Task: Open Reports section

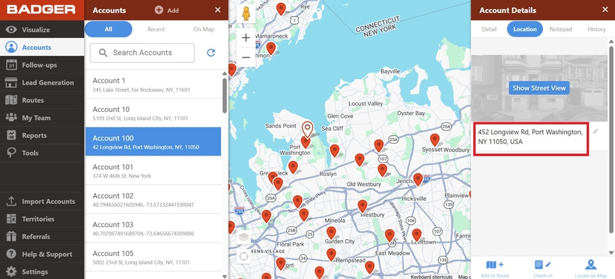Action: [x=42, y=135]
